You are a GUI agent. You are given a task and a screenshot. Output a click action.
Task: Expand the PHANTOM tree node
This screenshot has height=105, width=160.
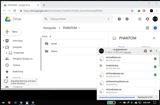[7, 53]
